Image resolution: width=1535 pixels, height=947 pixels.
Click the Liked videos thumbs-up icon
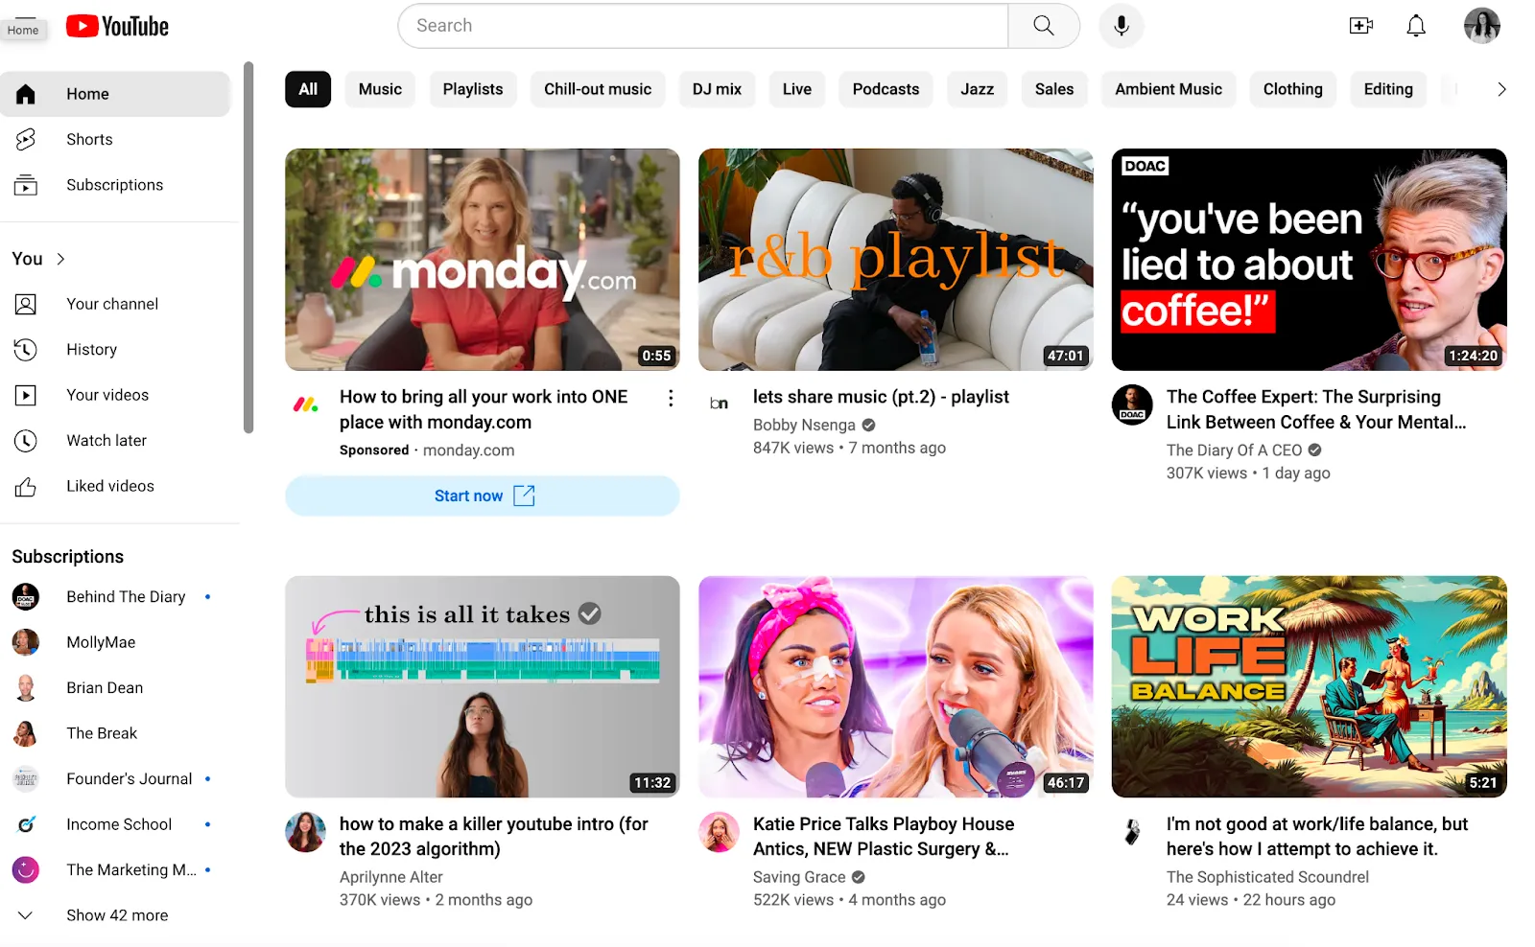pos(26,487)
